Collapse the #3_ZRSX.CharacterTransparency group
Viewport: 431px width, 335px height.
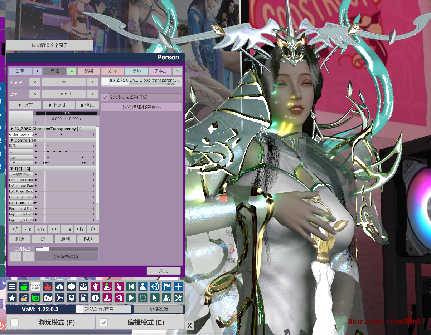pyautogui.click(x=12, y=129)
